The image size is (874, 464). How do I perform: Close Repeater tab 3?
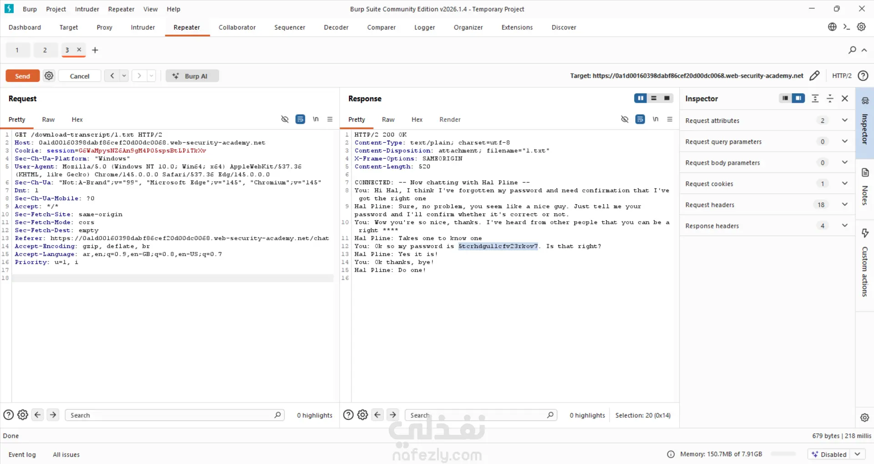(79, 50)
